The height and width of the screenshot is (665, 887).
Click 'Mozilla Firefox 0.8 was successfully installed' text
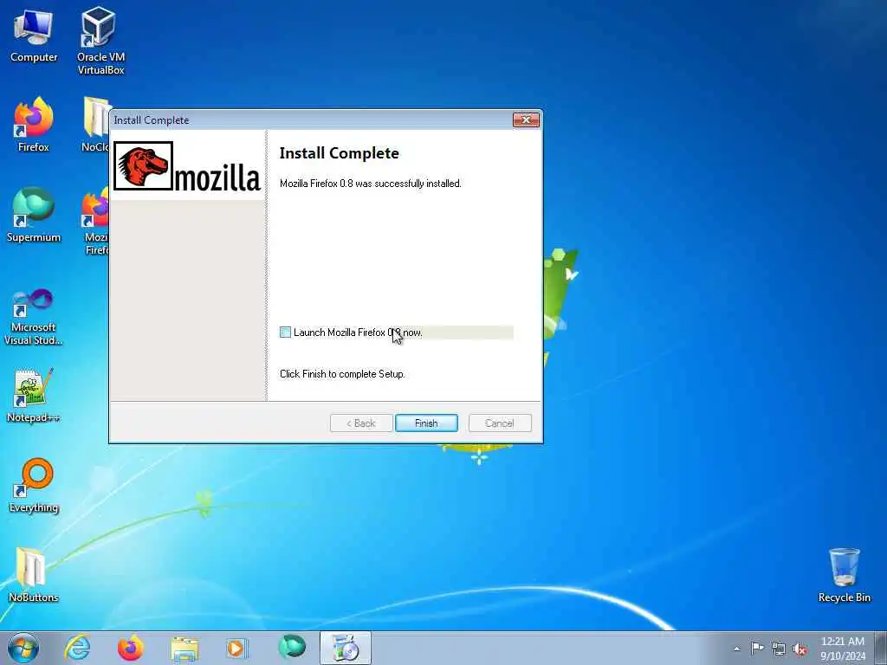coord(371,184)
